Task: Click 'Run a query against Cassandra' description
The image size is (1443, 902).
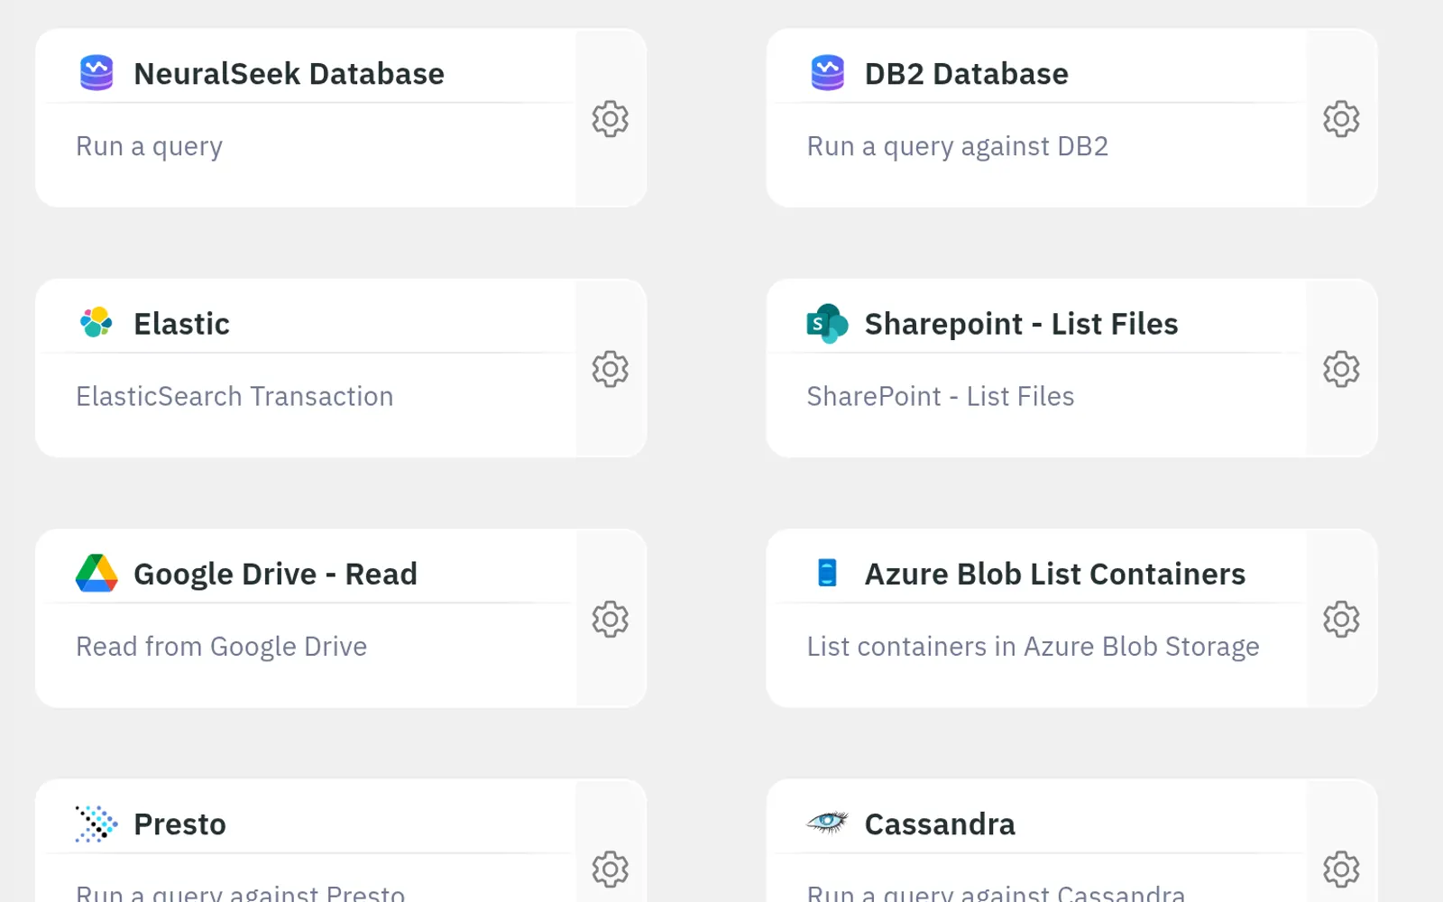Action: tap(996, 893)
